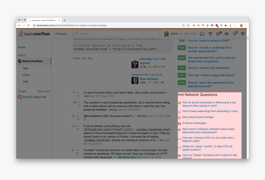Upvote the comment with score 73
Screen dimensions: 265x180
(x=78, y=92)
